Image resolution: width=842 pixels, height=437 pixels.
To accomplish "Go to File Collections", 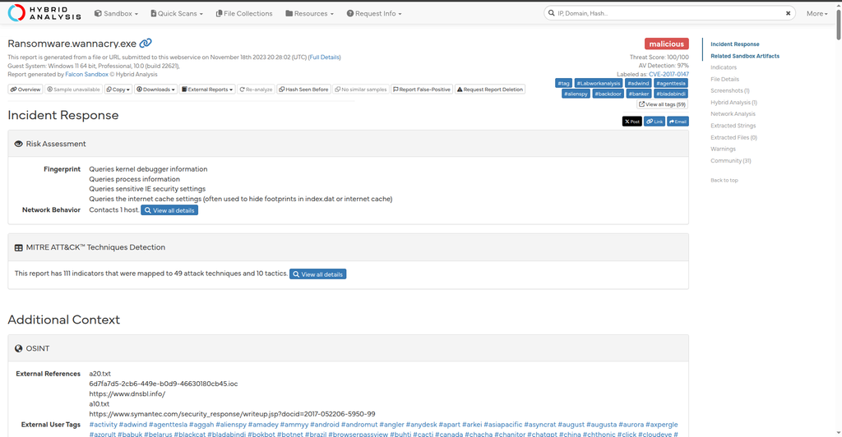I will point(244,13).
